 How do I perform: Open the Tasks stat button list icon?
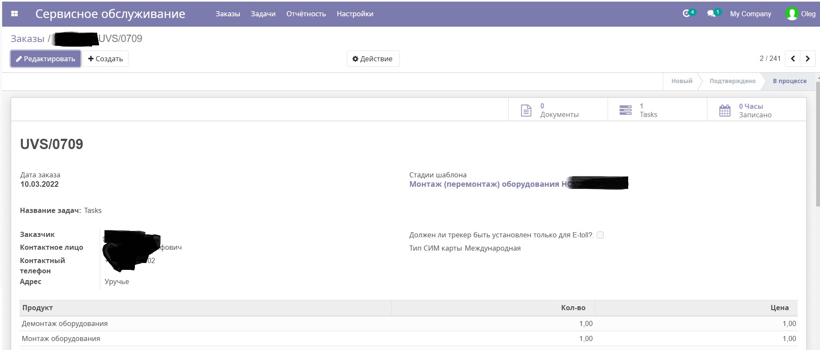point(625,111)
